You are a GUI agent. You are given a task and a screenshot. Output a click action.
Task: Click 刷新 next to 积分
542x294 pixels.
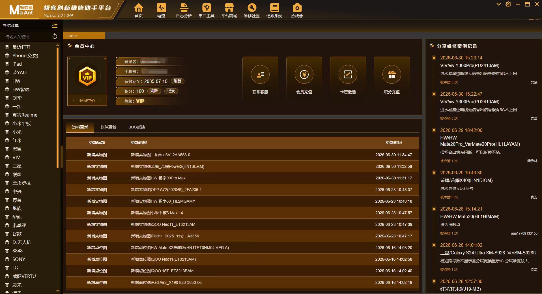tap(154, 91)
